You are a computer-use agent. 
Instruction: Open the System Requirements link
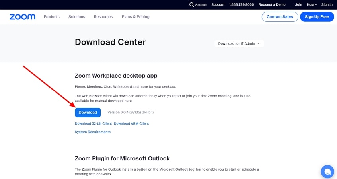click(93, 132)
